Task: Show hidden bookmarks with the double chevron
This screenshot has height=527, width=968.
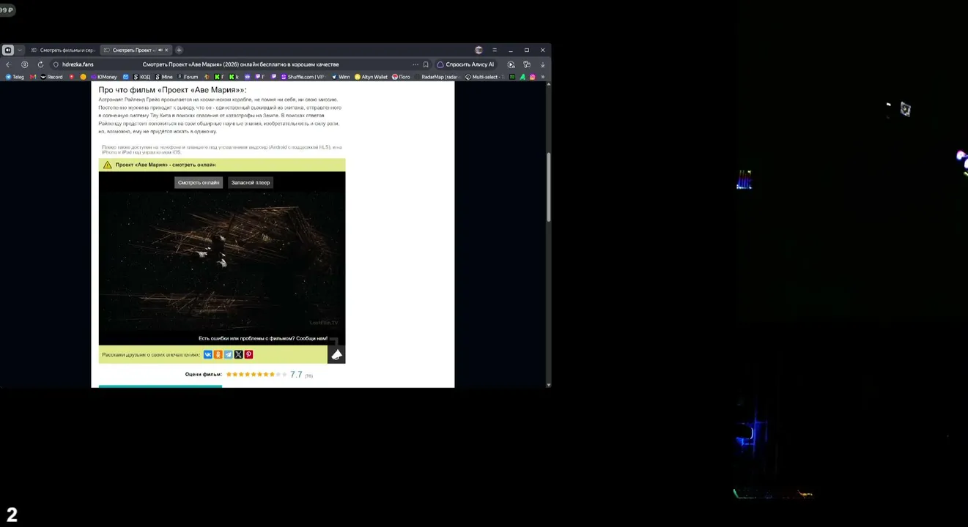Action: coord(543,77)
